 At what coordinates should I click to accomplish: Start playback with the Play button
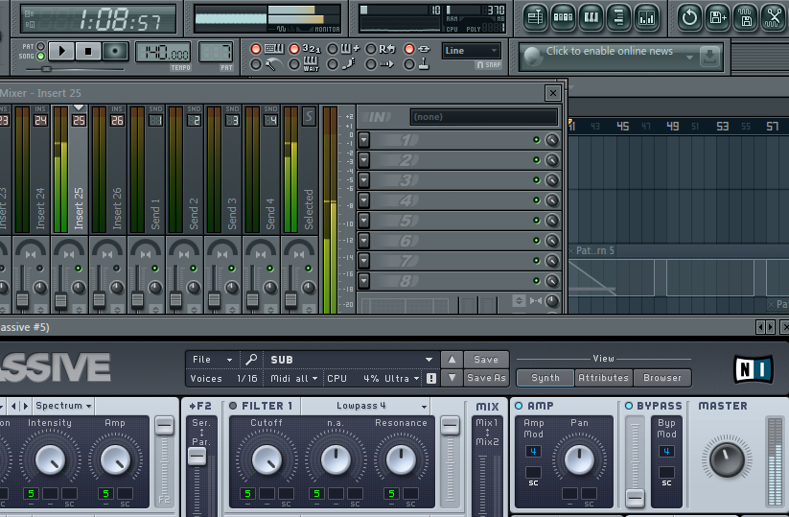tap(61, 52)
